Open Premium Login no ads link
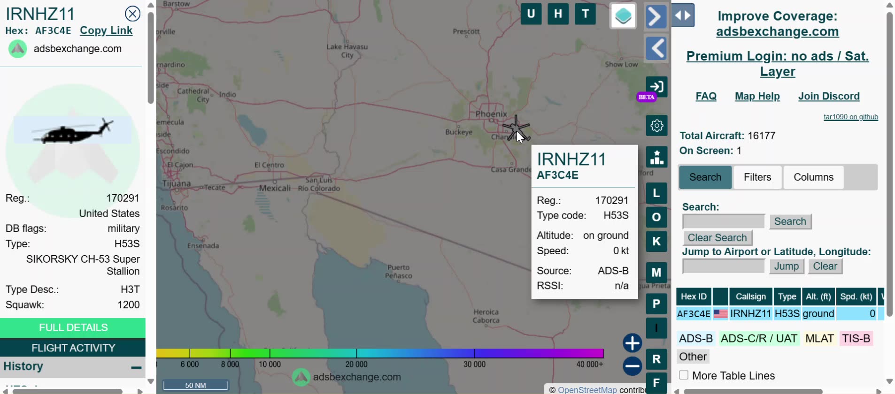This screenshot has height=394, width=895. click(777, 64)
